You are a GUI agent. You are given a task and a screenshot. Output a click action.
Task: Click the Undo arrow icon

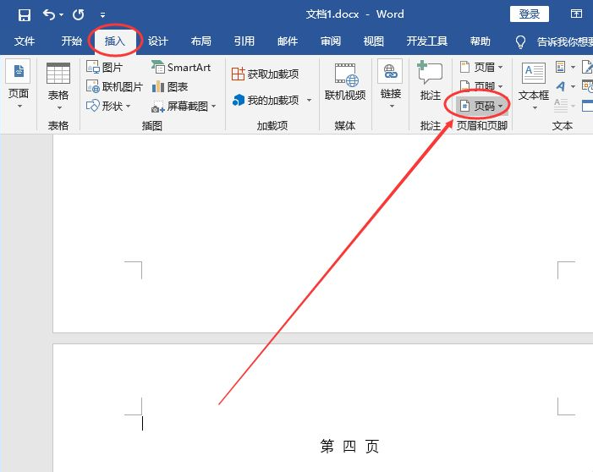pyautogui.click(x=49, y=14)
